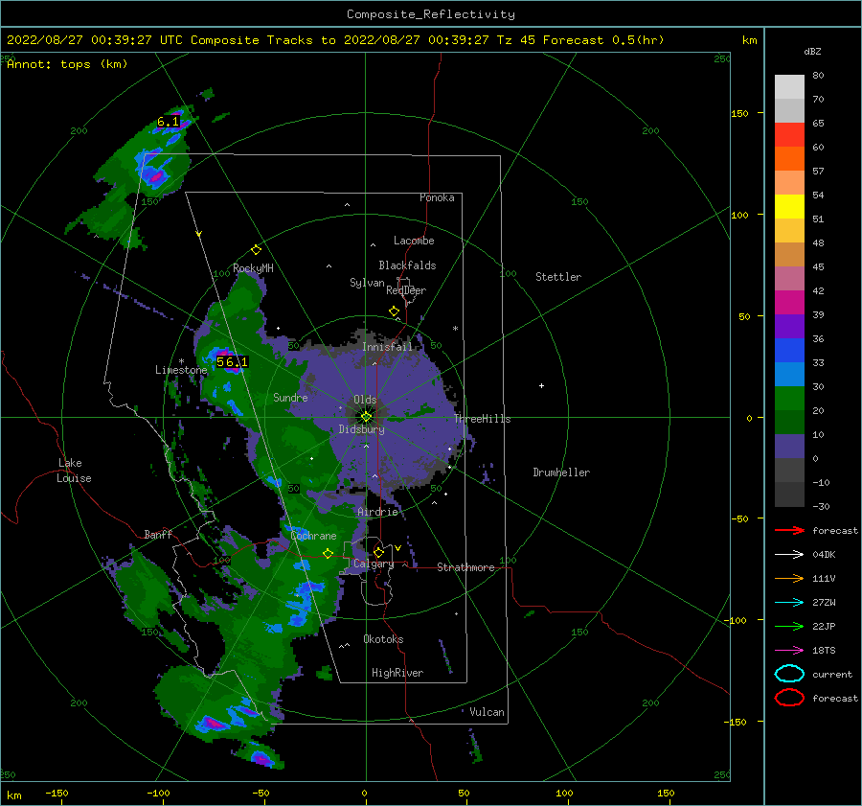Click the Blackfalds city label
Viewport: 862px width, 806px height.
[407, 265]
